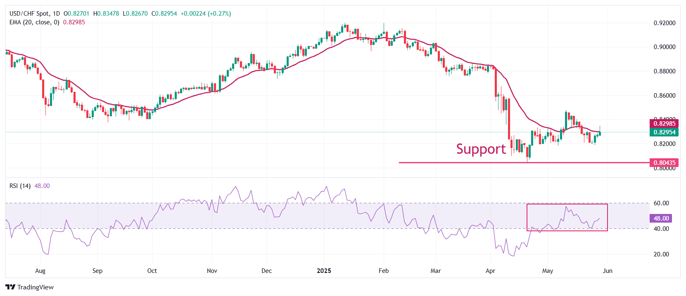Click the green 0.82954 current price tag
The width and height of the screenshot is (686, 296).
[x=664, y=132]
